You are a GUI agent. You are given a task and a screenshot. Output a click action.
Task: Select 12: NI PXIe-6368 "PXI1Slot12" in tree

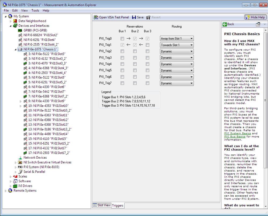point(48,120)
